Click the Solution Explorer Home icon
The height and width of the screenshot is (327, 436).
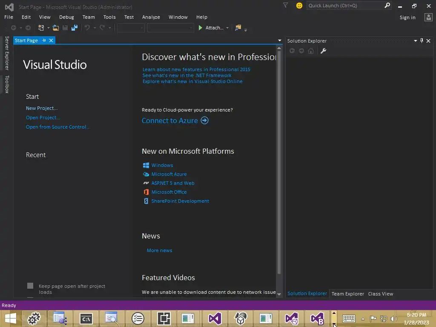coord(311,51)
